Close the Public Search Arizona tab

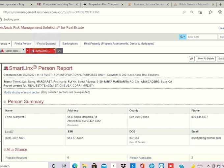click(x=213, y=4)
